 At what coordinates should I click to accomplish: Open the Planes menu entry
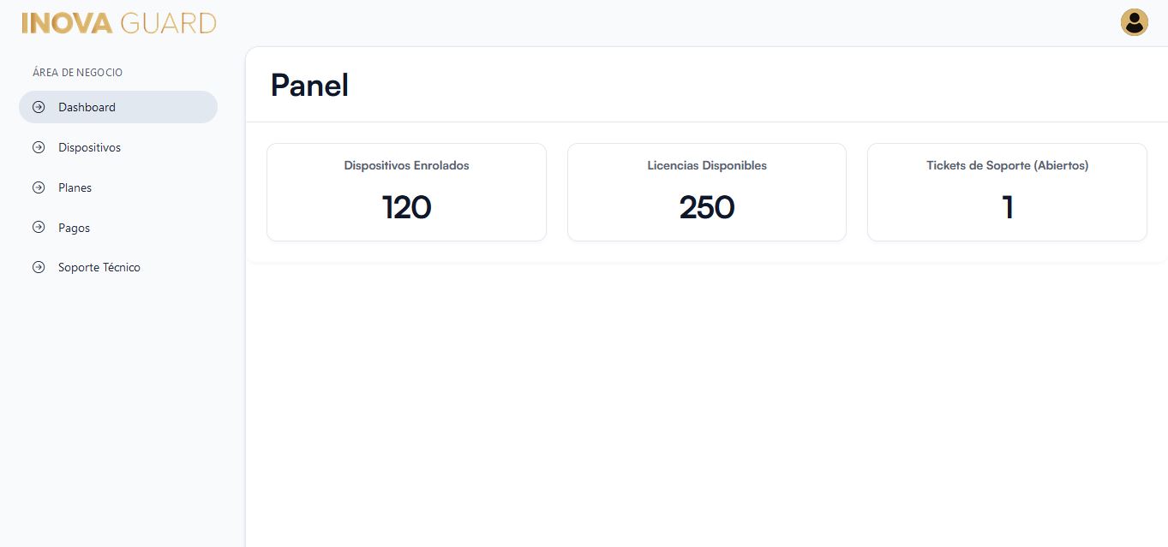click(x=75, y=187)
